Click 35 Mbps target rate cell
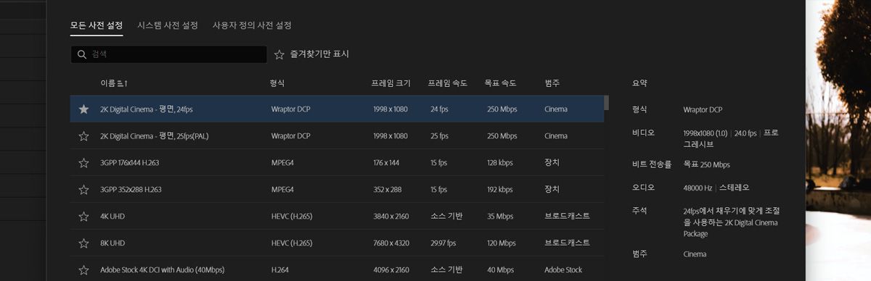The width and height of the screenshot is (871, 281). [500, 217]
